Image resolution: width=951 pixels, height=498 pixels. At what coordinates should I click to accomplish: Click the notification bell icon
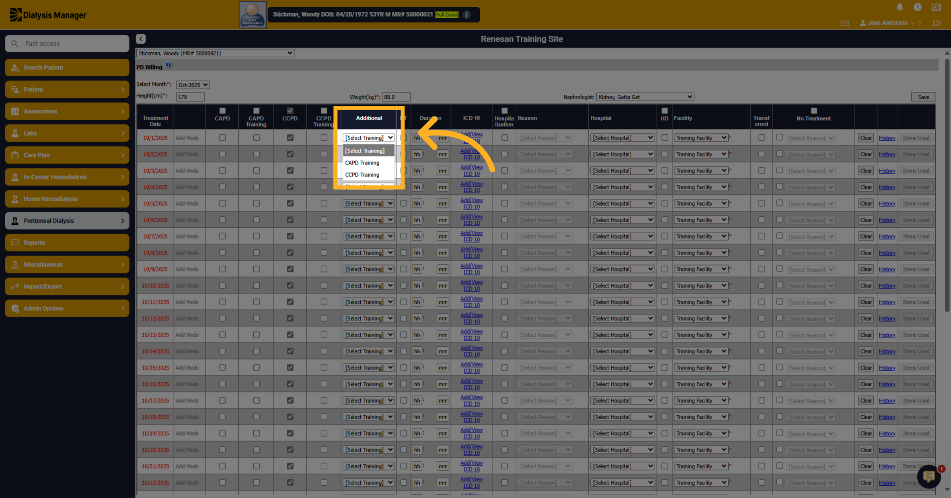click(x=899, y=7)
